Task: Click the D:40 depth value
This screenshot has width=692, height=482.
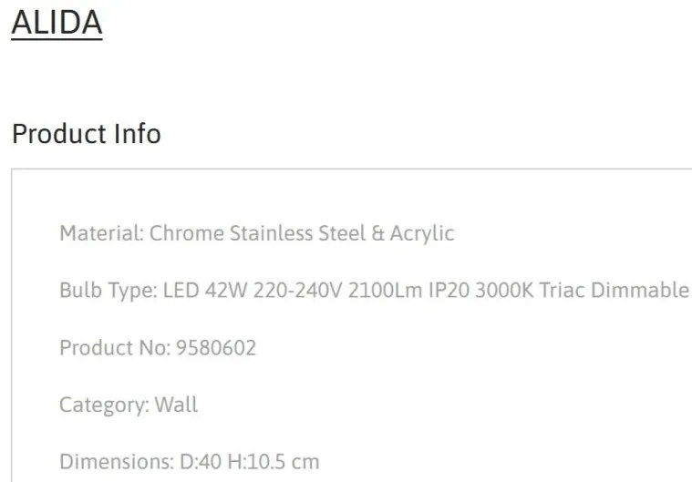Action: [201, 462]
